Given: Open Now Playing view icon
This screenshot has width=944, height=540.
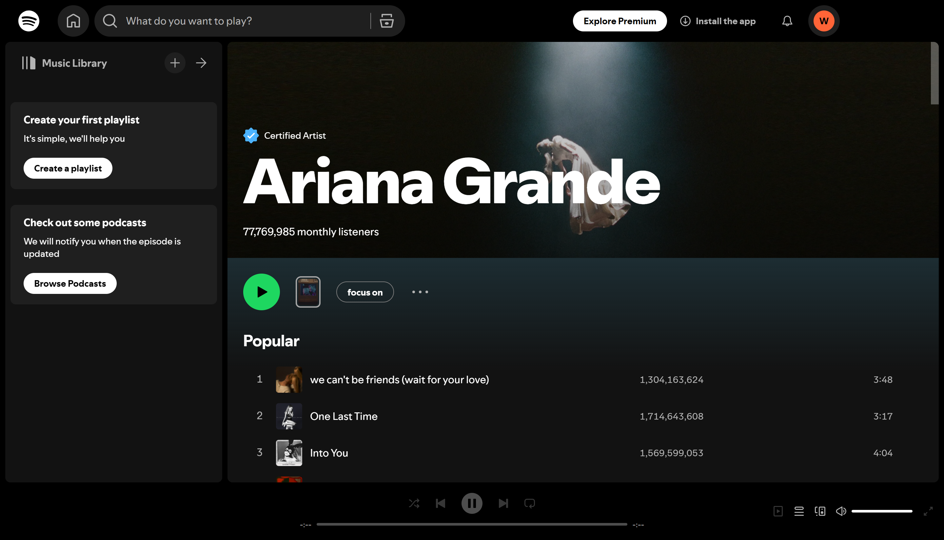Looking at the screenshot, I should [x=778, y=511].
